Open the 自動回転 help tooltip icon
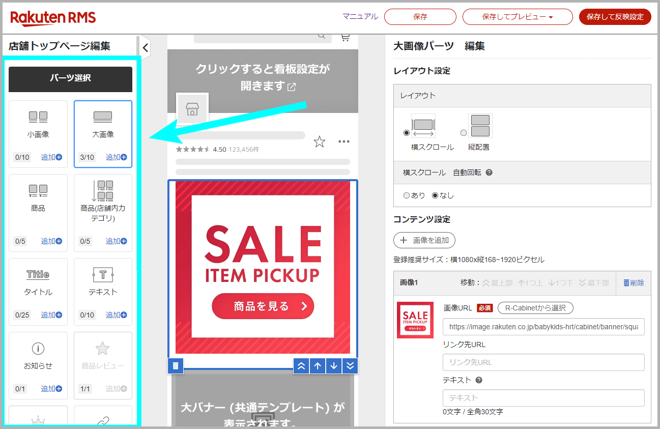The height and width of the screenshot is (429, 660). tap(489, 172)
